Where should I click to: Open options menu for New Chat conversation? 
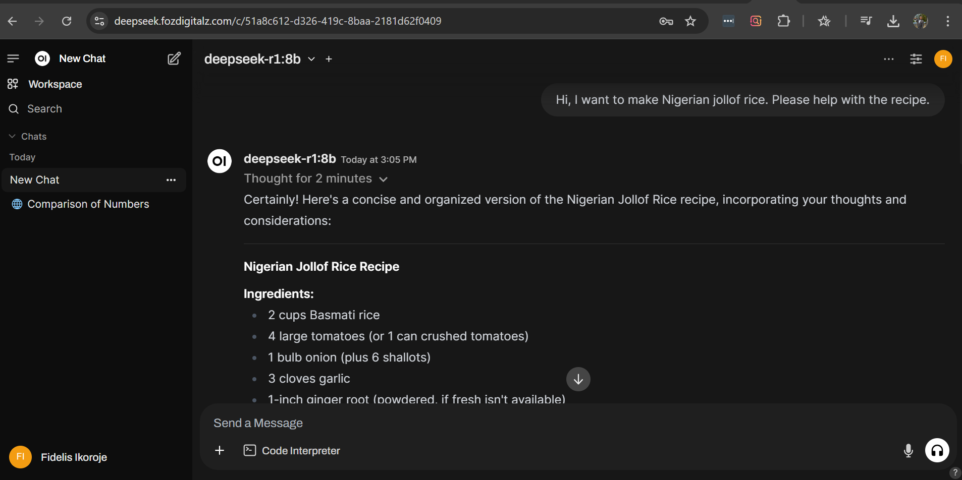pos(171,180)
